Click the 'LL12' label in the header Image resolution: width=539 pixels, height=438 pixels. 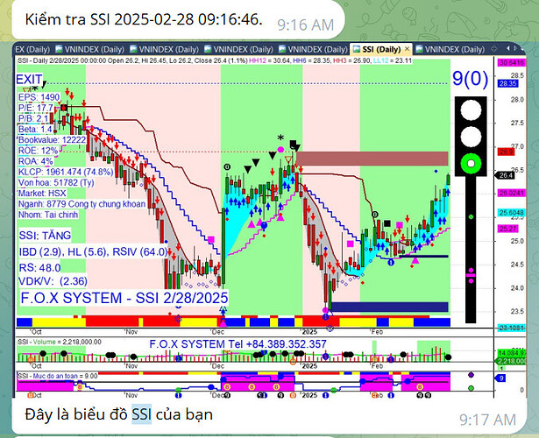pos(381,60)
